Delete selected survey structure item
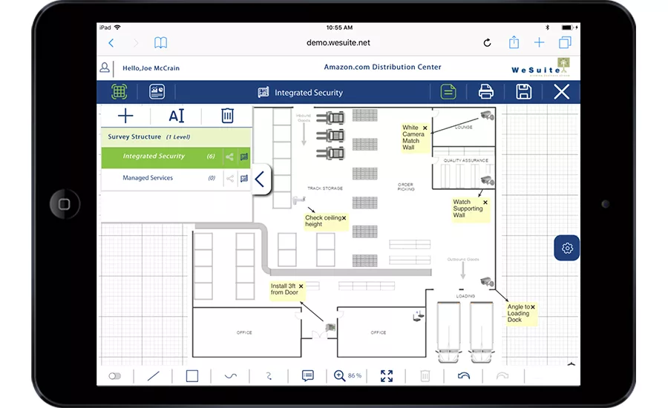The height and width of the screenshot is (408, 668). [228, 116]
